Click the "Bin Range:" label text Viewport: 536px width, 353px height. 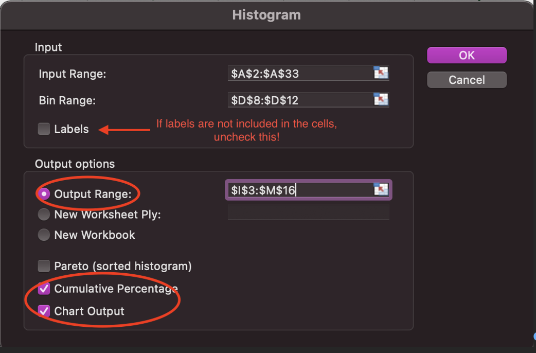(x=67, y=100)
